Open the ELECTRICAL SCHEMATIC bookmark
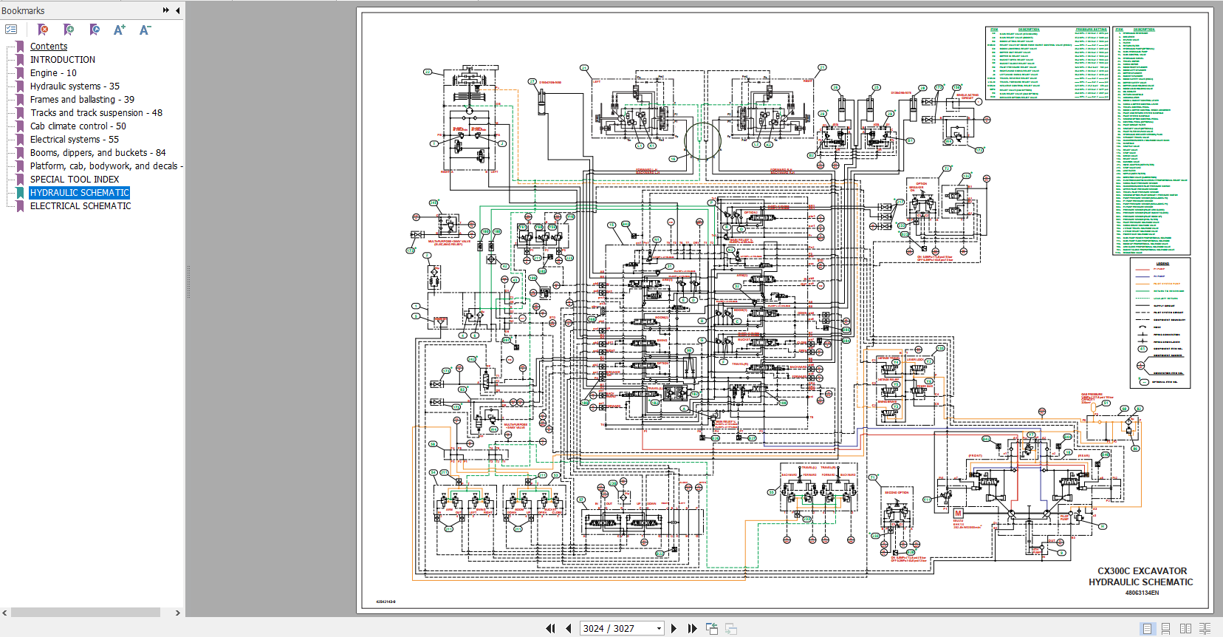1223x637 pixels. pos(80,206)
